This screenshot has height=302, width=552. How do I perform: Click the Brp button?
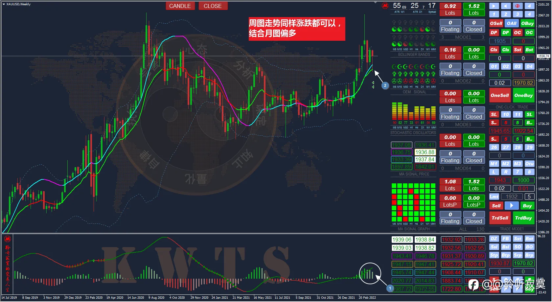click(529, 255)
